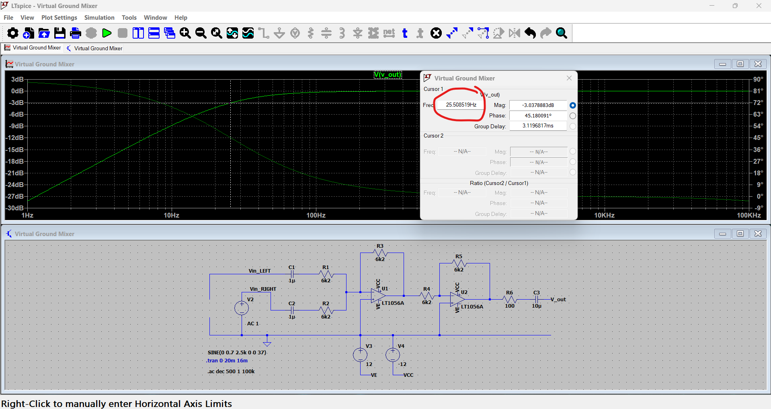Click the .ac dec 500 1 100k directive

click(x=231, y=372)
